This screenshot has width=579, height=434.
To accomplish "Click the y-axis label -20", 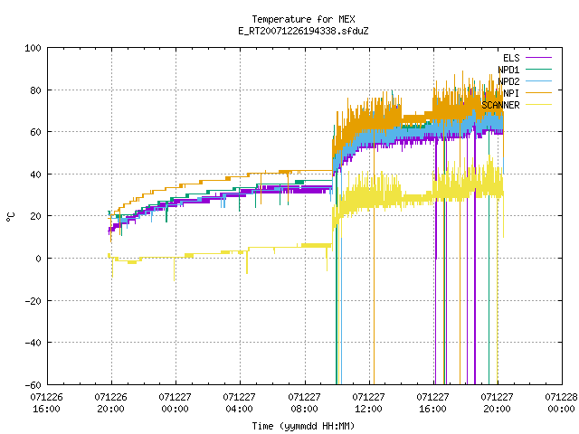I will (x=33, y=301).
